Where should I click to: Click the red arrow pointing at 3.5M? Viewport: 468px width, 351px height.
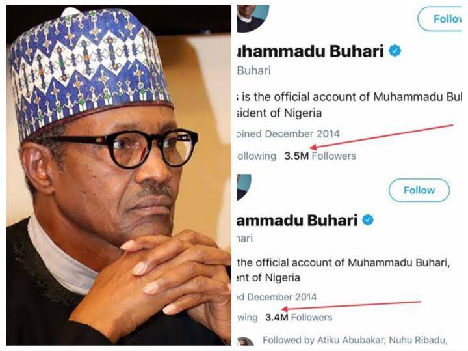click(382, 137)
